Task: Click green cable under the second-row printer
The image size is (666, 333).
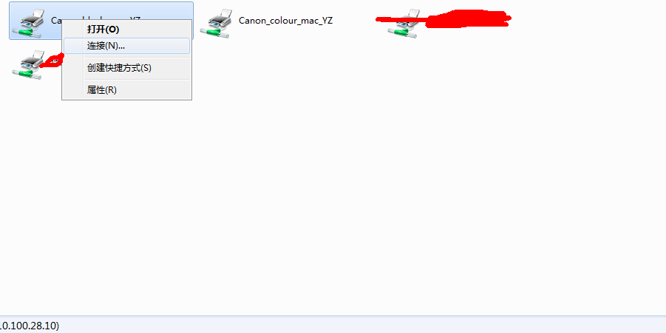Action: (x=27, y=75)
